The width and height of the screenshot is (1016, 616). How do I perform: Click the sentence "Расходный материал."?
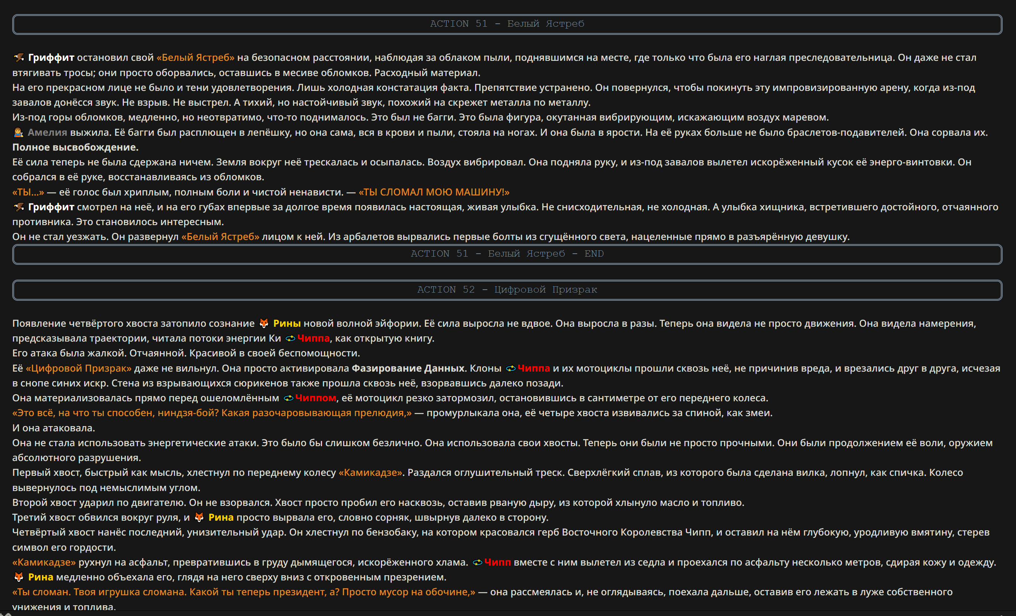coord(428,73)
